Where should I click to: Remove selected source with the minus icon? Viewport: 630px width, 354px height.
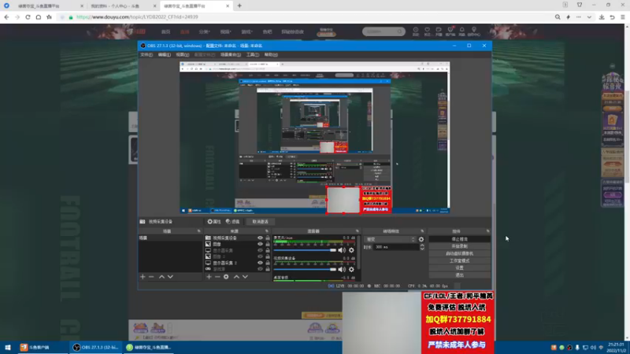217,277
